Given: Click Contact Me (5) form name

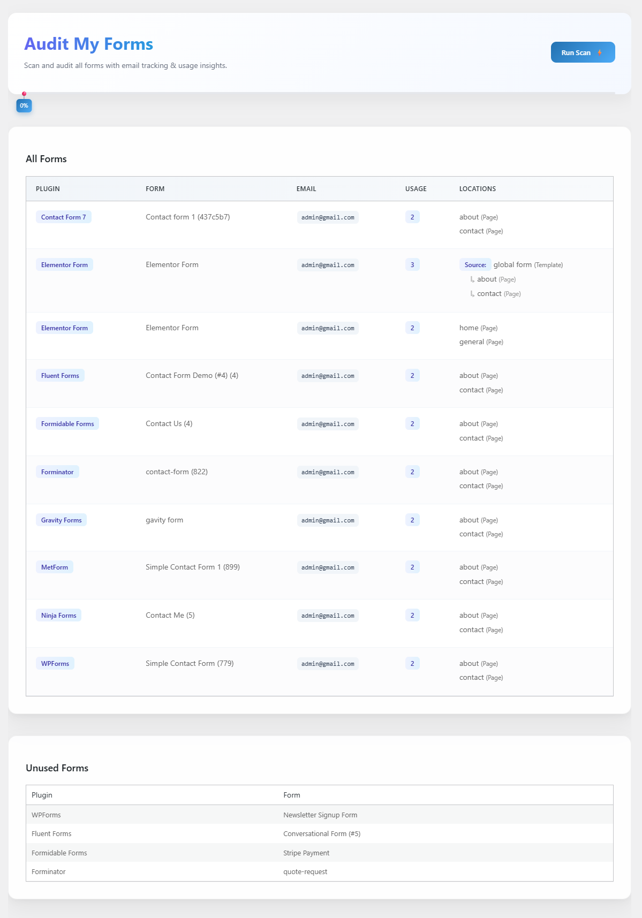Looking at the screenshot, I should coord(170,615).
